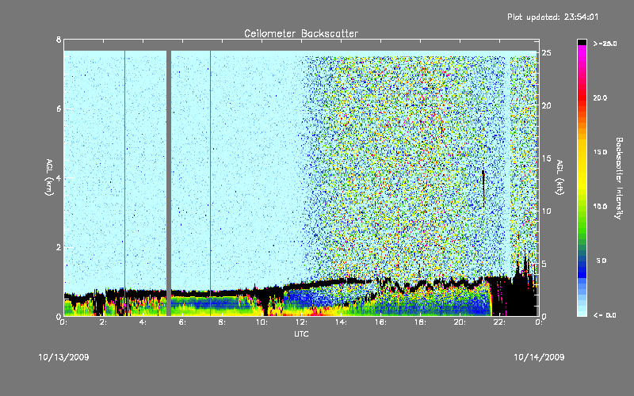634x396 pixels.
Task: Click the '10.0' colorbar tick label
Action: click(600, 207)
